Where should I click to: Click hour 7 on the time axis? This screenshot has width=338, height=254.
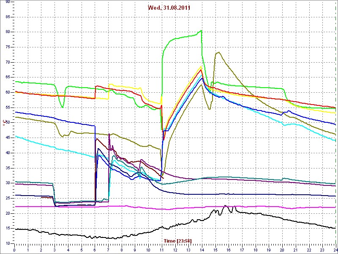[108, 250]
